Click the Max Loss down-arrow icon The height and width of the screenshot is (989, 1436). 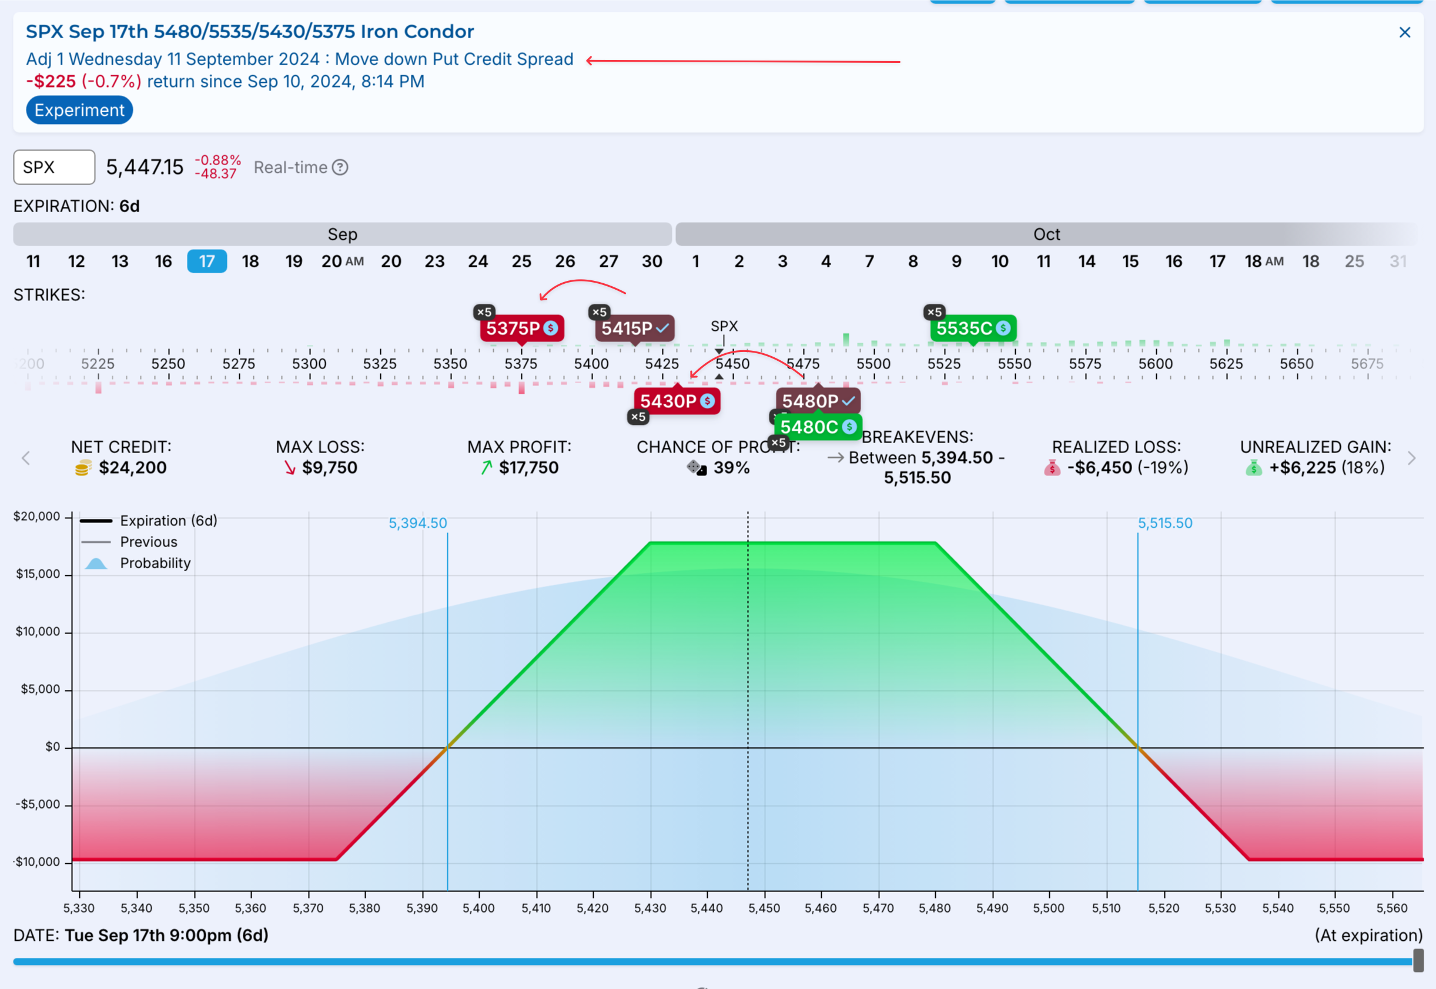tap(289, 468)
